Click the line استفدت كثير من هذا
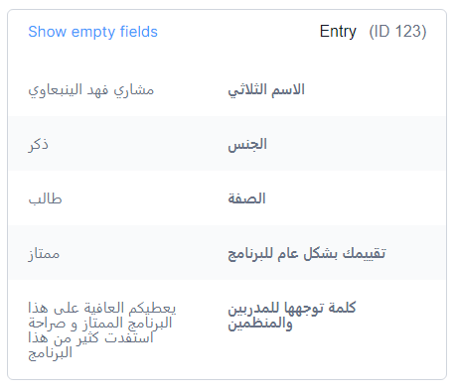Viewport: 455px width, 392px height. 90,338
